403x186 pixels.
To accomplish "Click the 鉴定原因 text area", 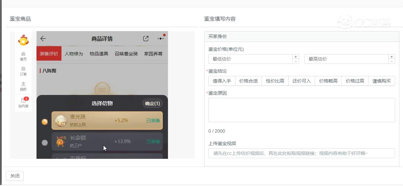I will [302, 110].
